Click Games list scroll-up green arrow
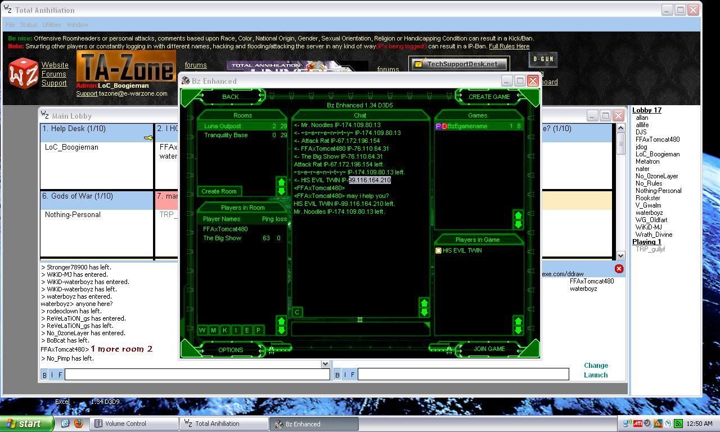This screenshot has width=720, height=432. pos(518,215)
